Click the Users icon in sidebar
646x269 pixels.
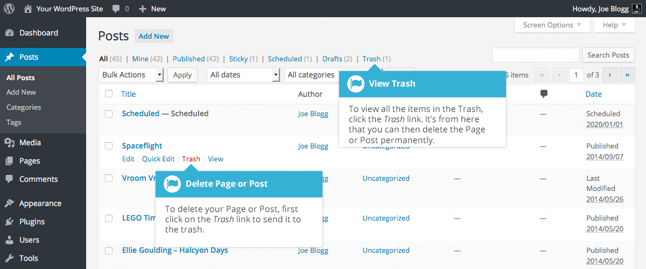[9, 240]
